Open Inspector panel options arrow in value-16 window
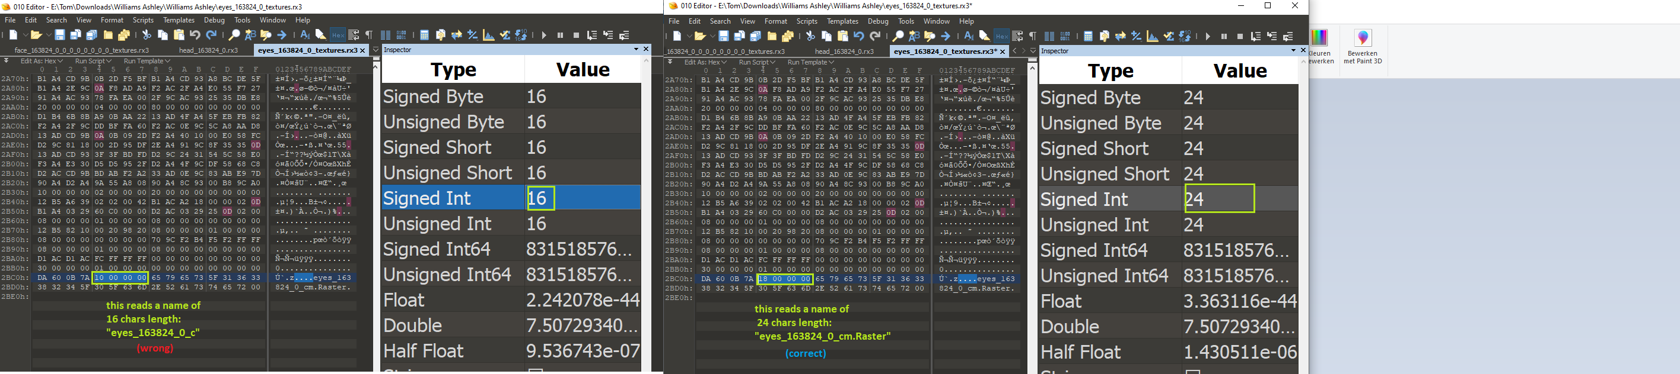Viewport: 1680px width, 374px height. [636, 50]
